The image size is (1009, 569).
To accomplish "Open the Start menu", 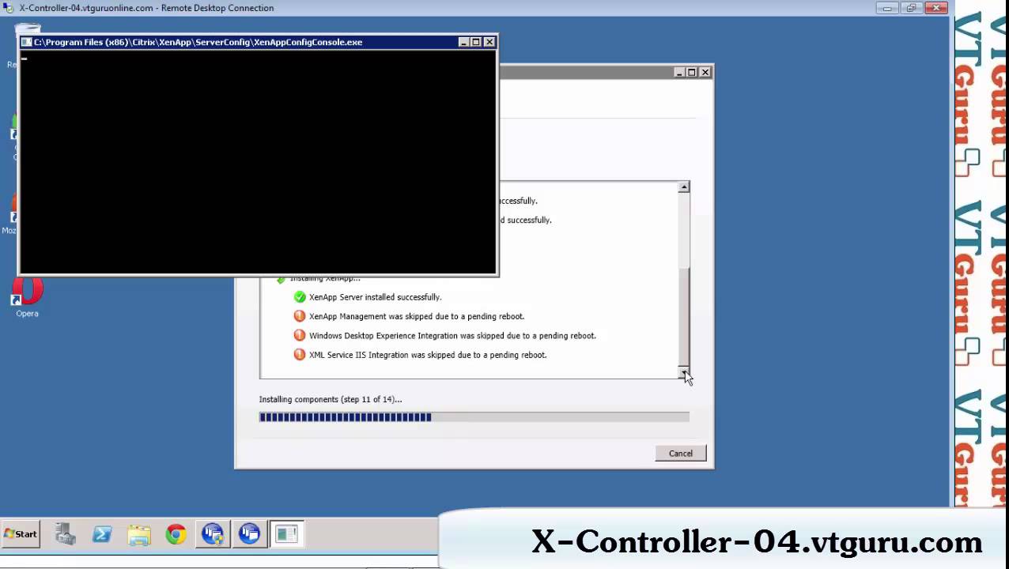I will pos(21,534).
